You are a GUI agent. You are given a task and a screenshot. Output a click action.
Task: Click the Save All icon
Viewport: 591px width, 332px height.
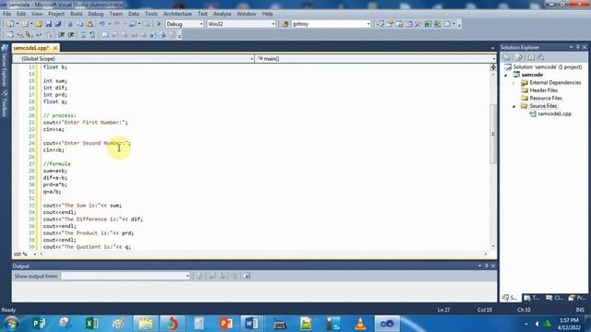pos(58,24)
